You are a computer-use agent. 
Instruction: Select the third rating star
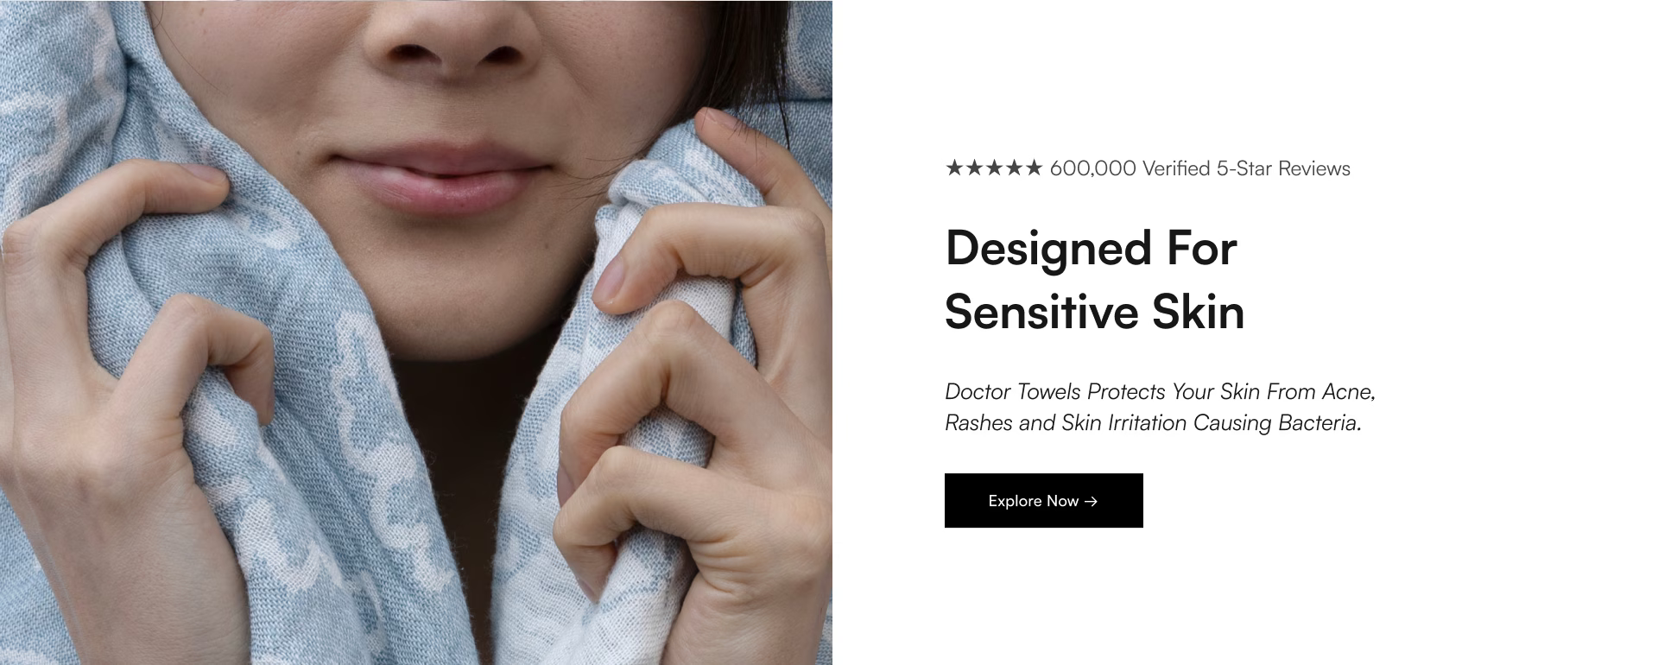994,168
